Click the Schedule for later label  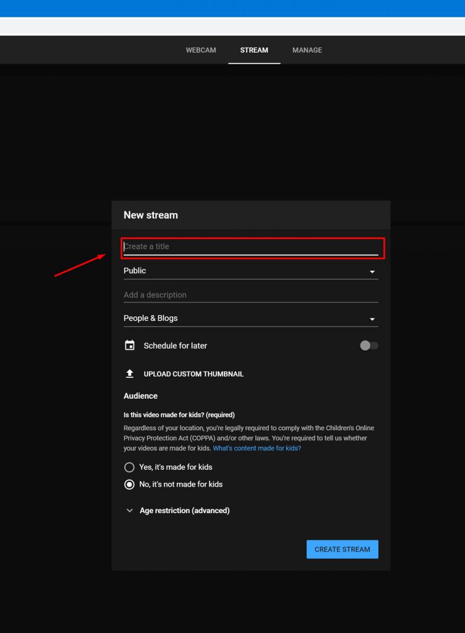point(175,346)
